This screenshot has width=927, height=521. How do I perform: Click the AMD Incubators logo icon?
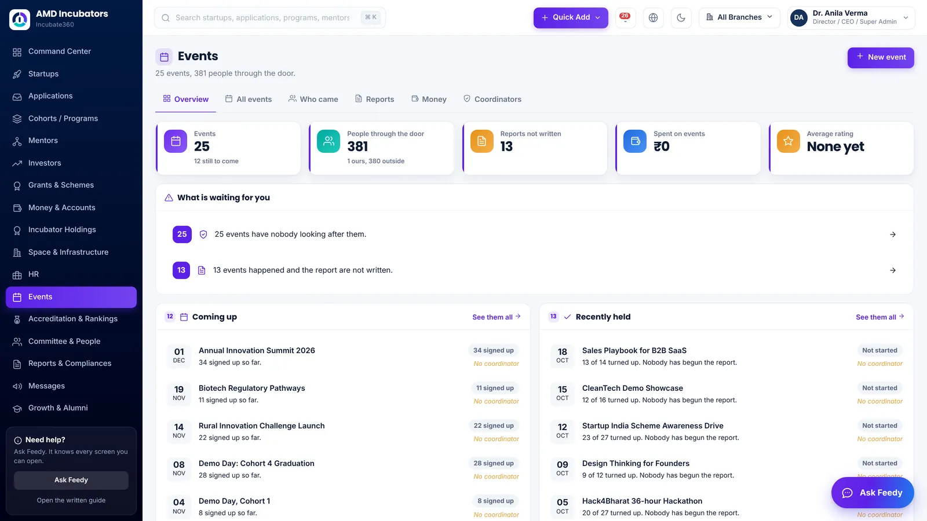[x=20, y=19]
